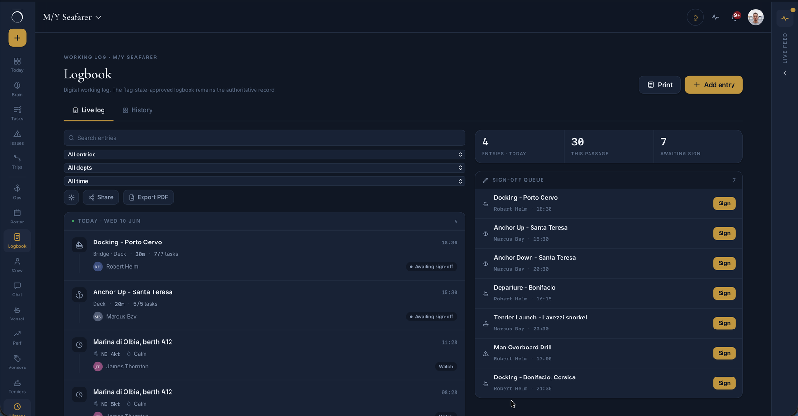Click the Today Wed 10 Jun group header
Screen dimensions: 798x416
(x=265, y=221)
